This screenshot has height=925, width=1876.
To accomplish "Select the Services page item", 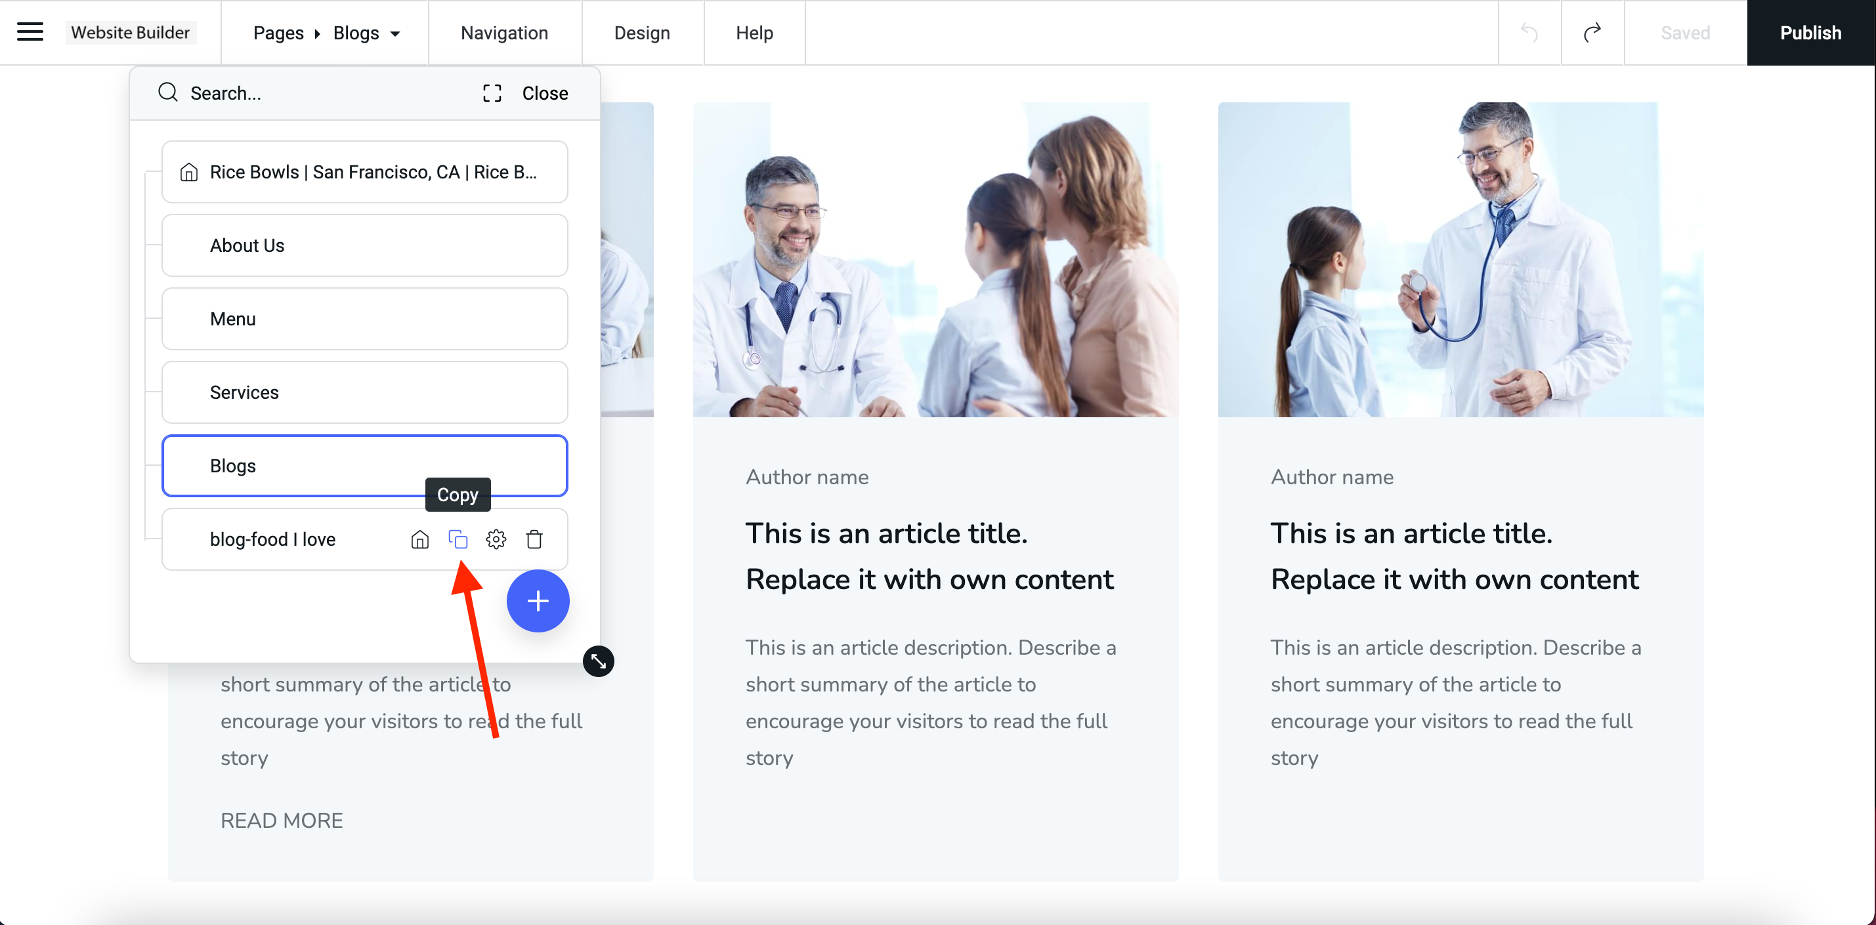I will 364,392.
